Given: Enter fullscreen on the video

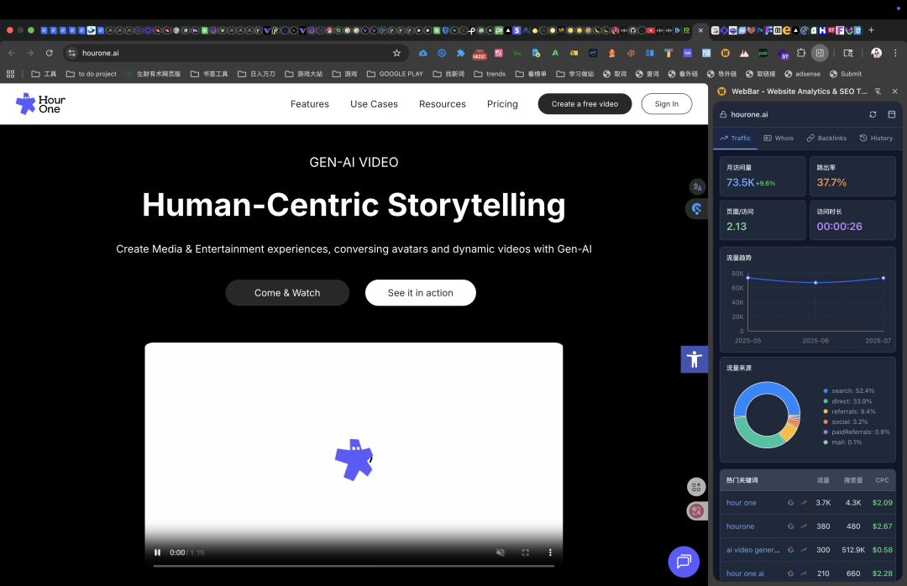Looking at the screenshot, I should click(525, 552).
